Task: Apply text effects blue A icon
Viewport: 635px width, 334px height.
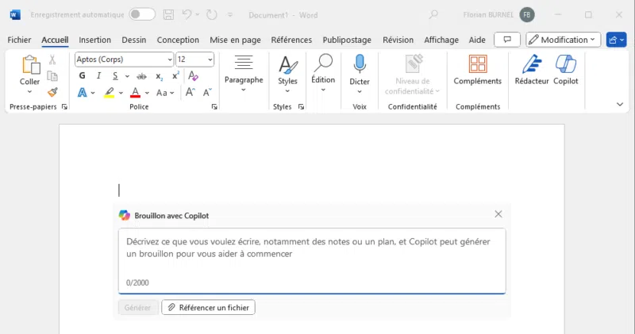Action: tap(83, 93)
